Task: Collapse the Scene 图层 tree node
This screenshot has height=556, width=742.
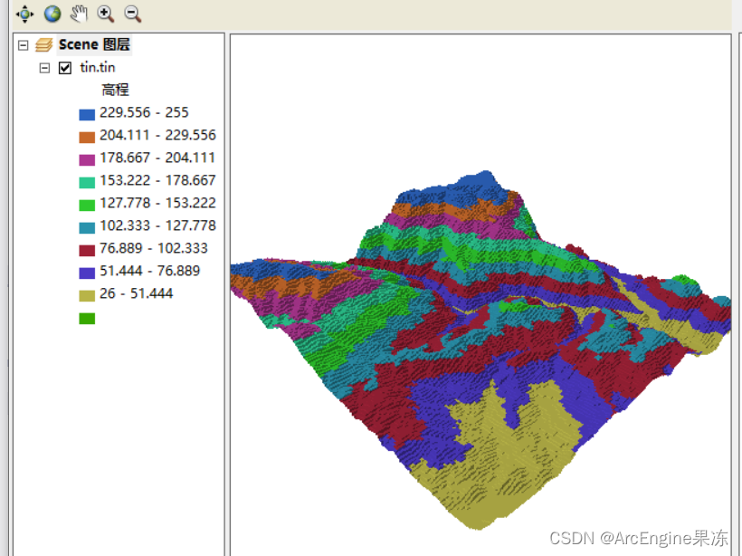Action: [24, 43]
